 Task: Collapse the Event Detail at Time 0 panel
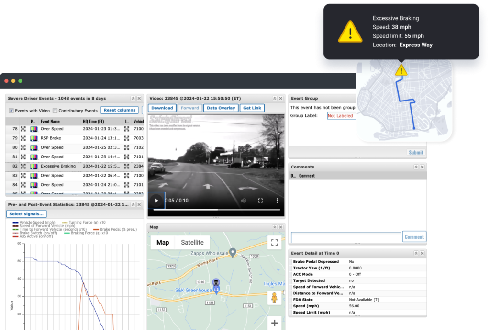[415, 253]
